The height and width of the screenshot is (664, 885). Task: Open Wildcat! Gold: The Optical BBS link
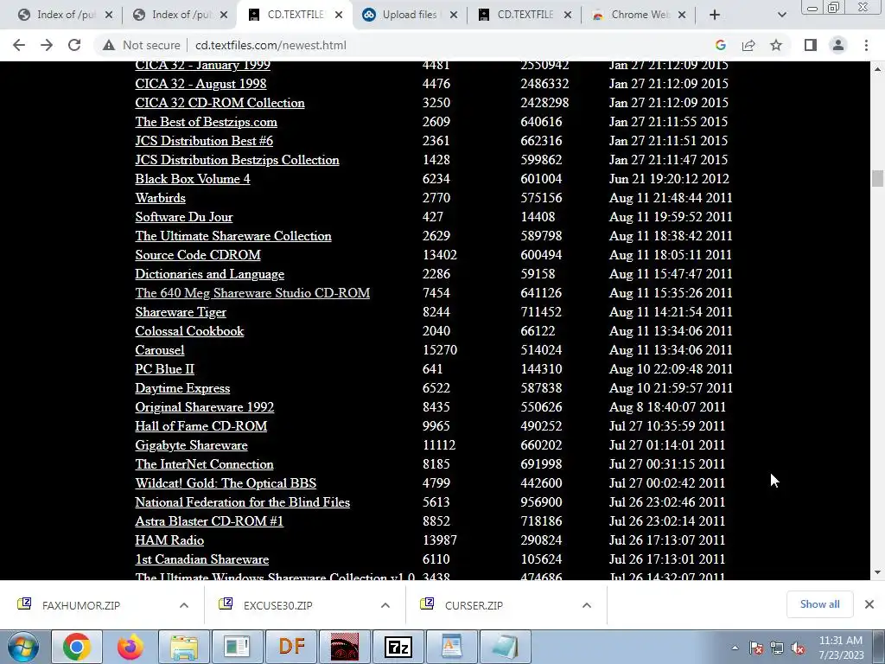coord(226,483)
